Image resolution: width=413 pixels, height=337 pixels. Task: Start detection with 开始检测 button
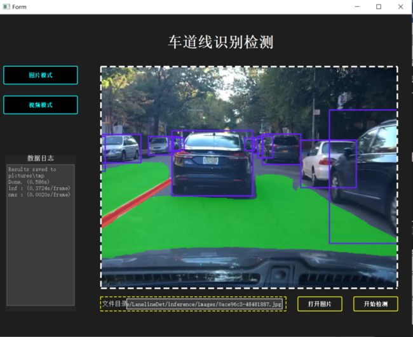[376, 304]
